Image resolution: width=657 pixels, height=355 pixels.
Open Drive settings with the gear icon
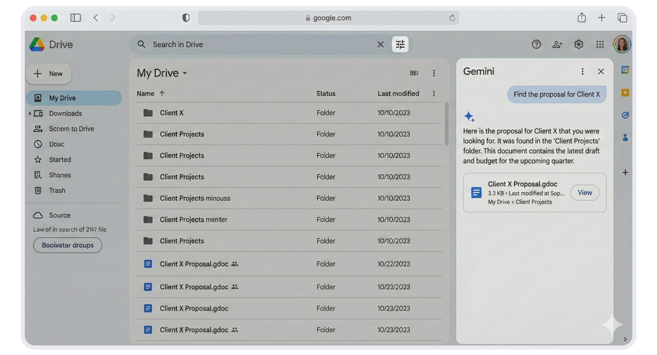click(x=578, y=44)
